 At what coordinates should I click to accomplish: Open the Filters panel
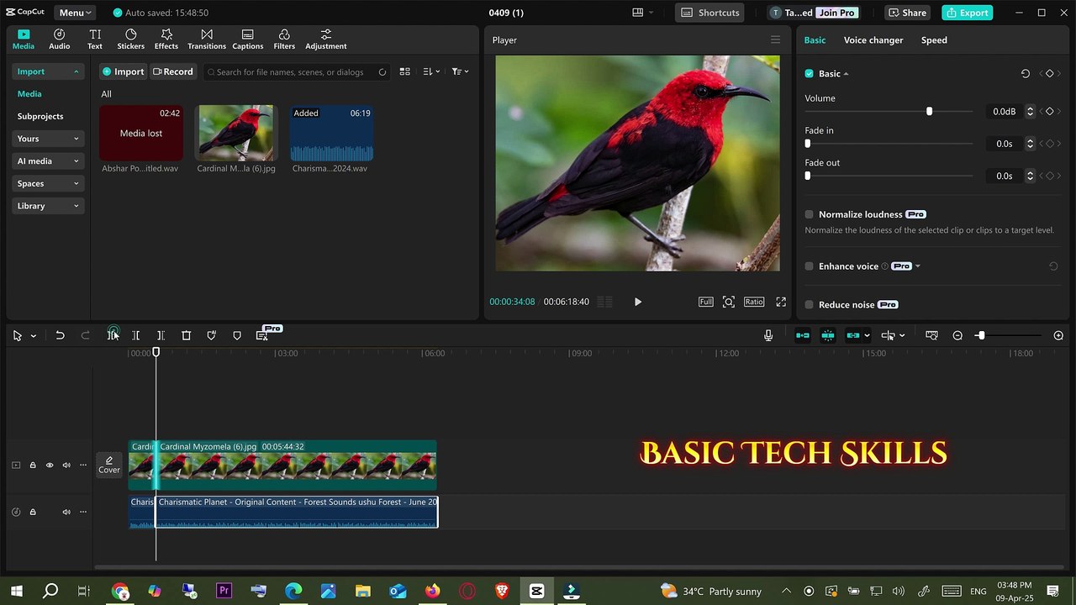tap(284, 39)
